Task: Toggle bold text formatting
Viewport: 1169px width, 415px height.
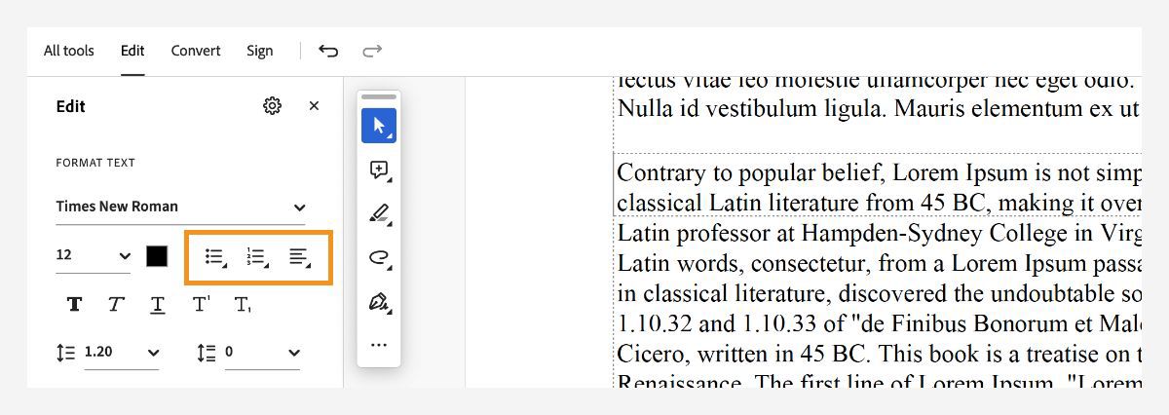Action: (x=74, y=305)
